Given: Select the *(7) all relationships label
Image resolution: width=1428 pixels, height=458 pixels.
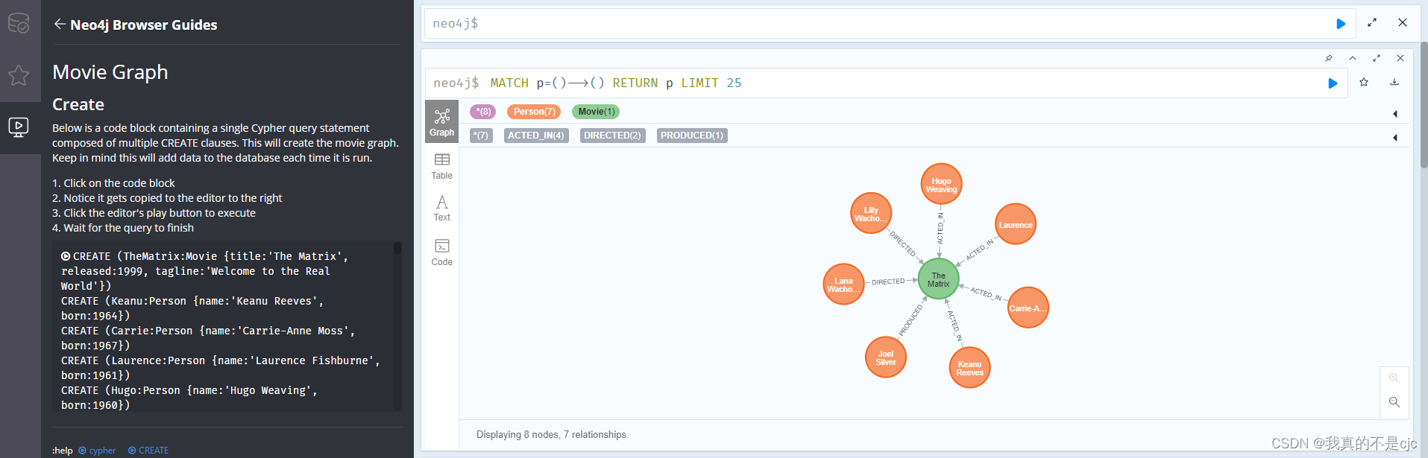Looking at the screenshot, I should click(482, 136).
